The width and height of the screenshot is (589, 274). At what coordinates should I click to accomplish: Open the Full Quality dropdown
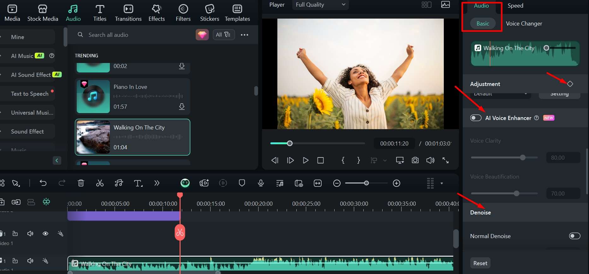(x=320, y=5)
